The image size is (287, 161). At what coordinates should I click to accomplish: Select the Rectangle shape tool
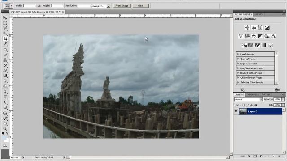point(5,107)
